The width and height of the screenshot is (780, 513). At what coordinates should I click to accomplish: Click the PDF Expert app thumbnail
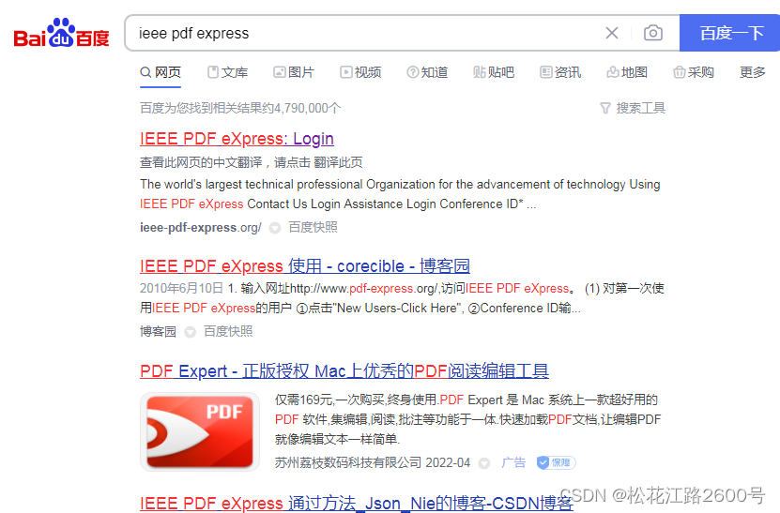click(200, 431)
